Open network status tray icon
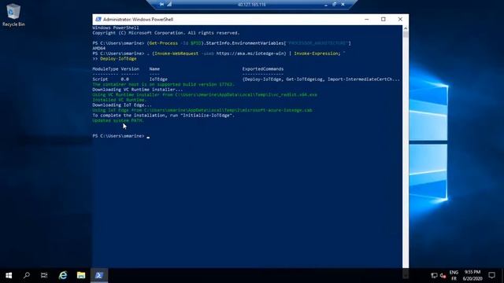The width and height of the screenshot is (504, 283). [434, 275]
